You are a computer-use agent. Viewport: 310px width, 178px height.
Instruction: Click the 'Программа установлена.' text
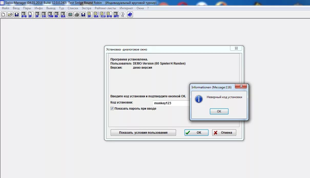pyautogui.click(x=129, y=59)
